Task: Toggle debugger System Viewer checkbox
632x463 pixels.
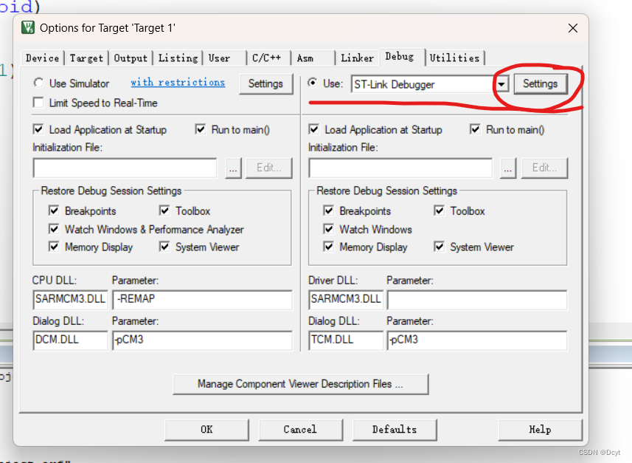Action: click(439, 246)
